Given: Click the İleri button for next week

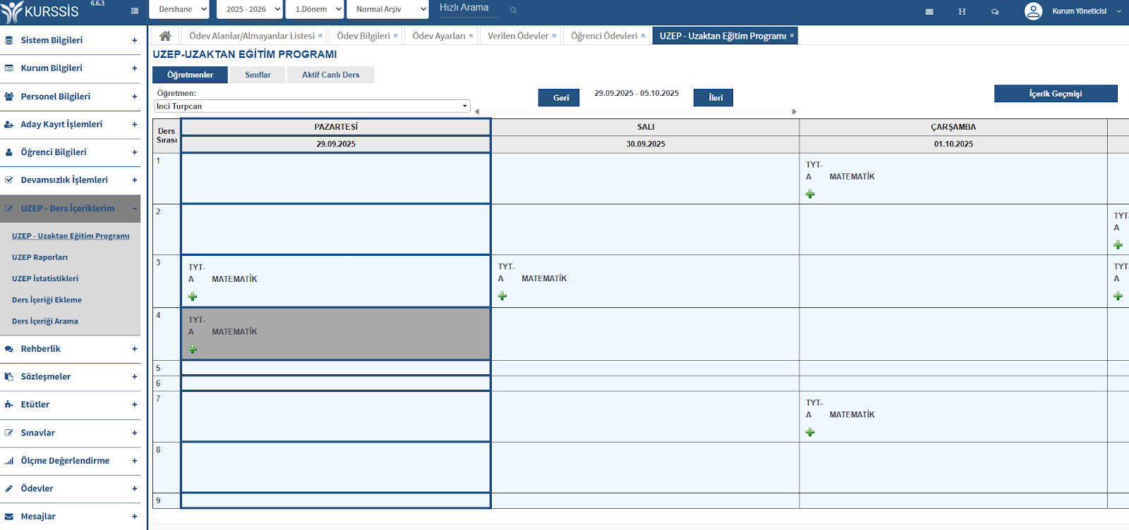Looking at the screenshot, I should (715, 98).
